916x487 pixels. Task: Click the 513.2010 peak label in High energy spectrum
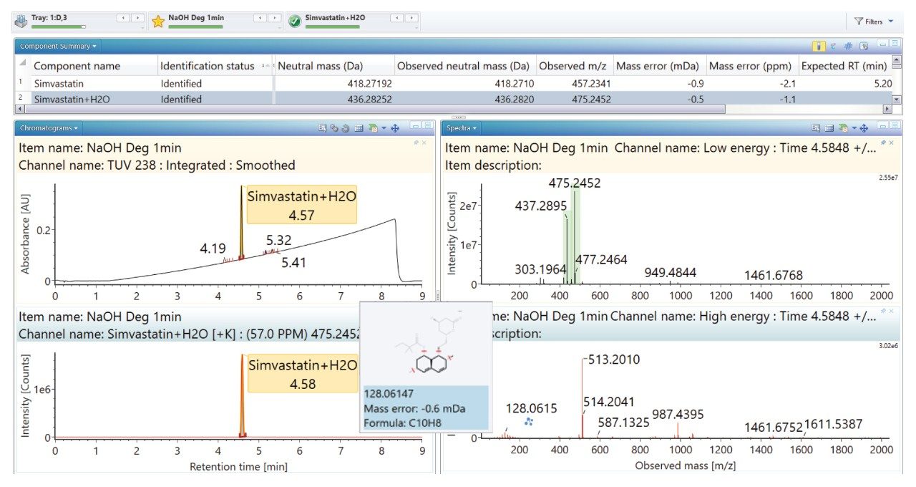pyautogui.click(x=613, y=360)
